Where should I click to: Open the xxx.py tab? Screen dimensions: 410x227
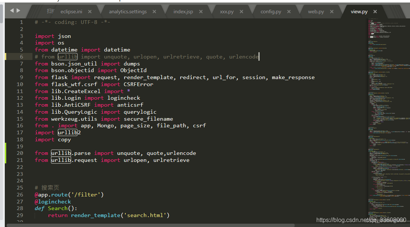pos(227,11)
